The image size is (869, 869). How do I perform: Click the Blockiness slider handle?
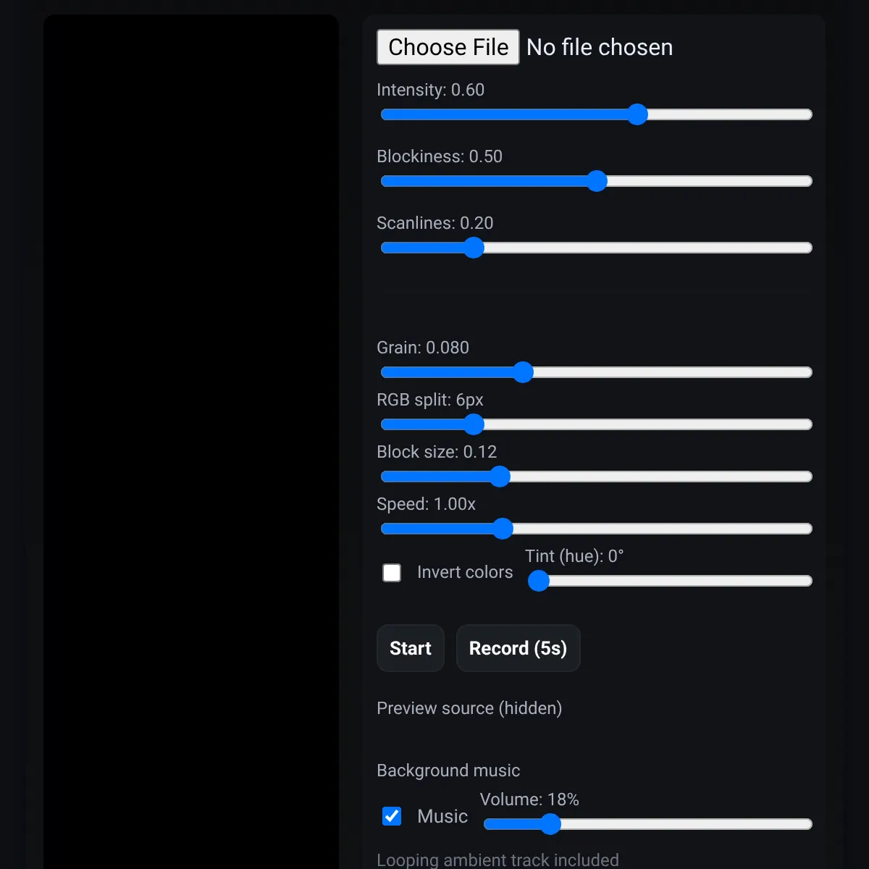[x=597, y=181]
